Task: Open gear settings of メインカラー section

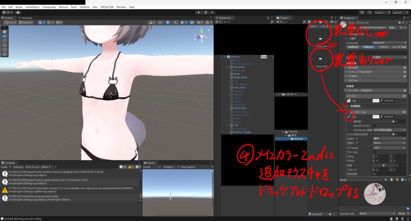Action: 404,96
